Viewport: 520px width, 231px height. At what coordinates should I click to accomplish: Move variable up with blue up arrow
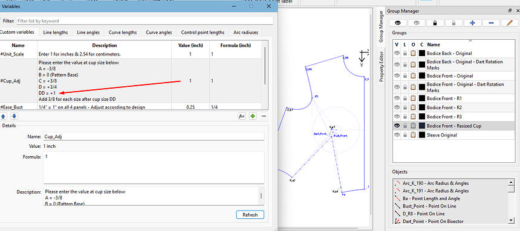coord(3,116)
